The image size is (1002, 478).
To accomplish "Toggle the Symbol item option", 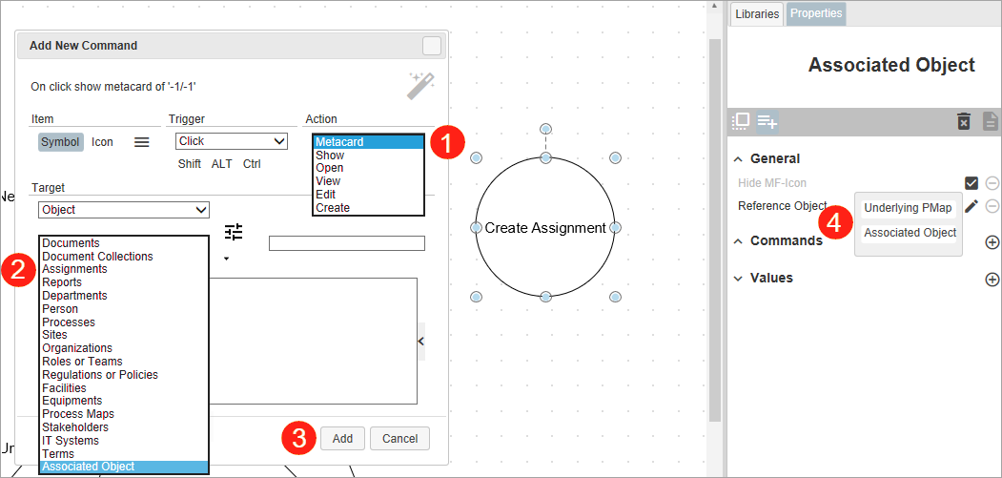I will tap(61, 142).
